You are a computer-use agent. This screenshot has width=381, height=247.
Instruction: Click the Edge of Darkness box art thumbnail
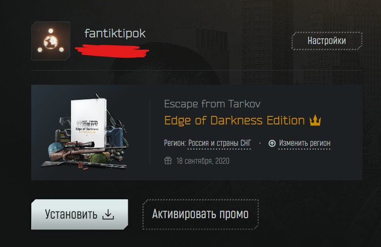coord(85,132)
